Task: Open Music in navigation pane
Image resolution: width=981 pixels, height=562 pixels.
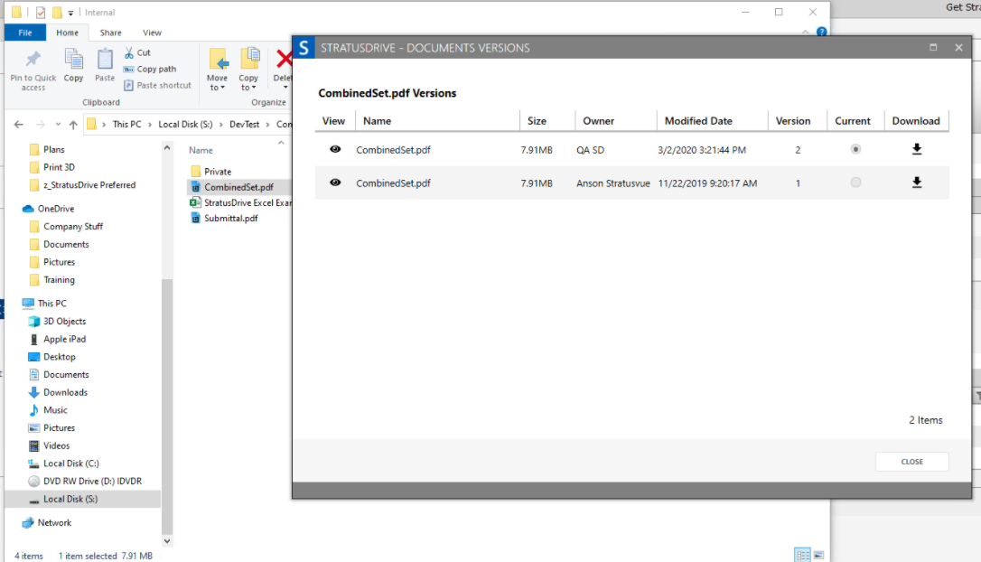Action: tap(55, 410)
